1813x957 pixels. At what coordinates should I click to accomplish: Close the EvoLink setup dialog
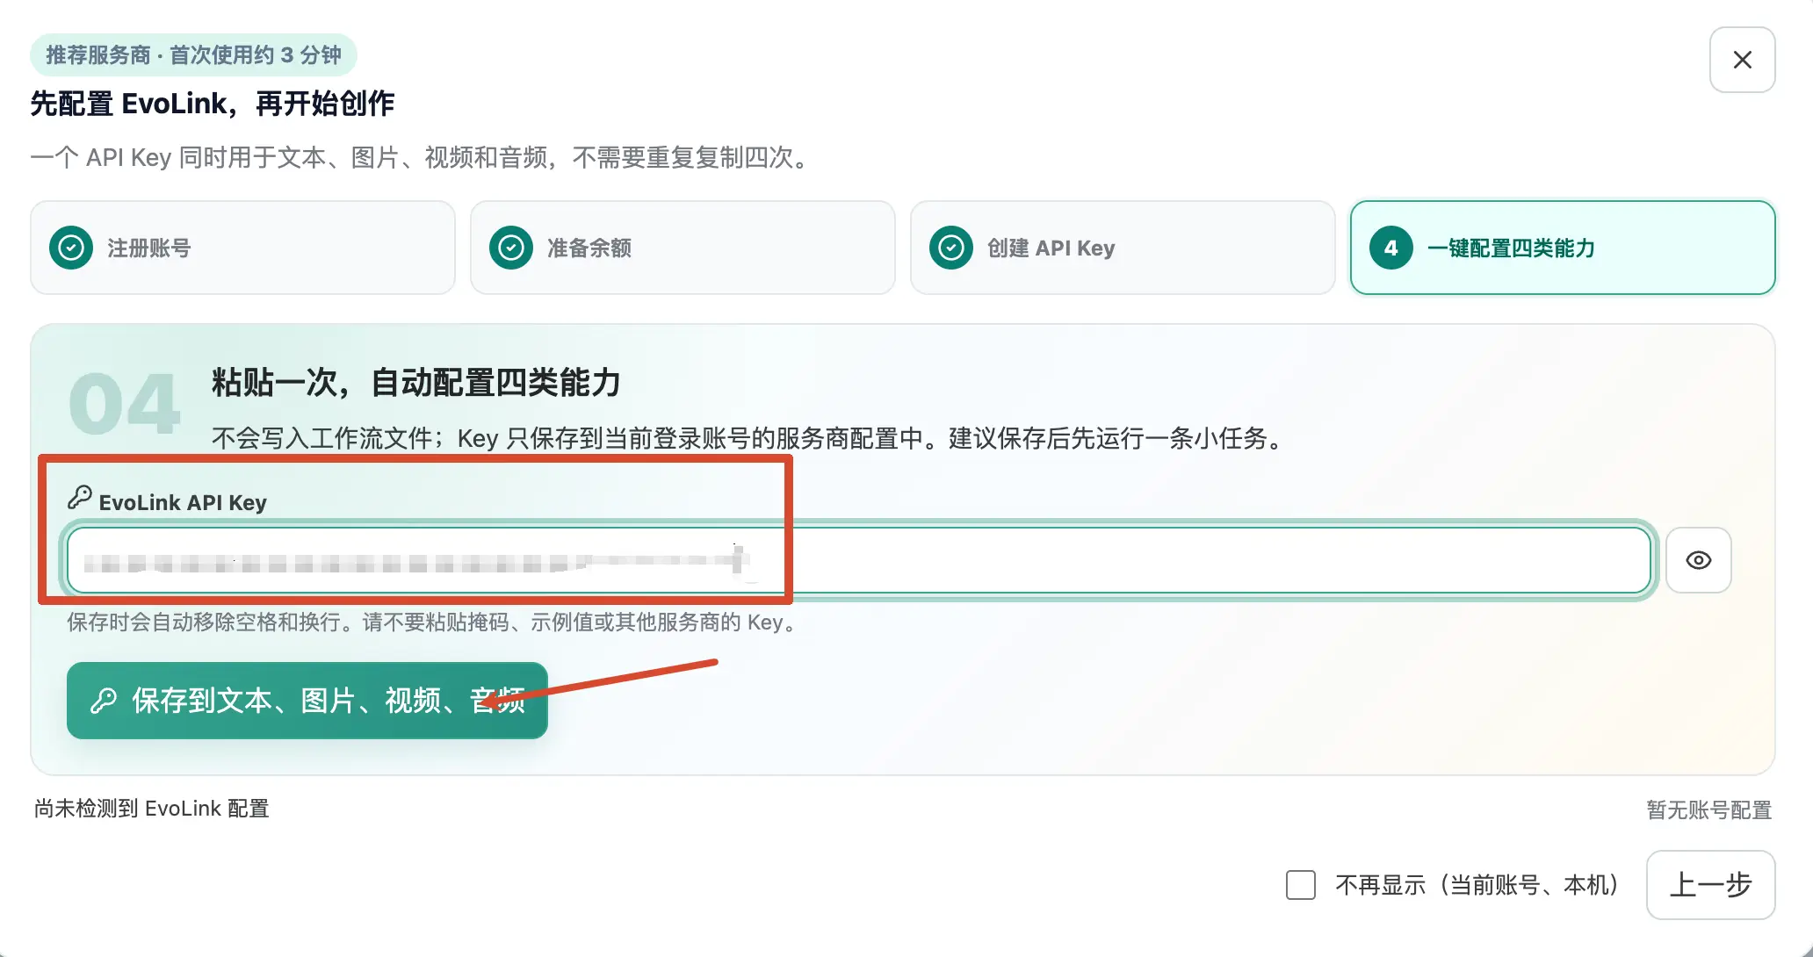pyautogui.click(x=1742, y=60)
